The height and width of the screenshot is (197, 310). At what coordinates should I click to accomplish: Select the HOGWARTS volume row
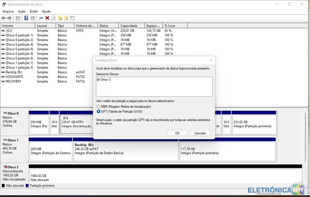click(14, 77)
